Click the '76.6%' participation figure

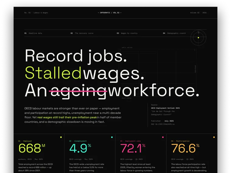click(x=185, y=148)
